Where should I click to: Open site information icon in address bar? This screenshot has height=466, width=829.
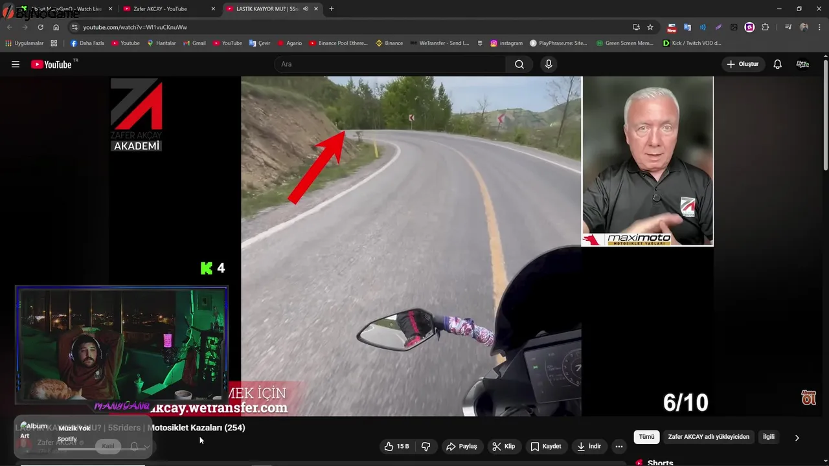pyautogui.click(x=74, y=27)
